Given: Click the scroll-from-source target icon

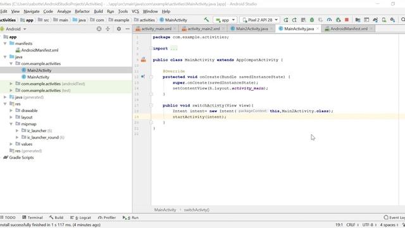Looking at the screenshot, I should 99,29.
